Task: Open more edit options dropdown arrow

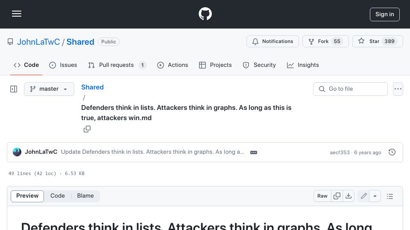Action: [375, 196]
